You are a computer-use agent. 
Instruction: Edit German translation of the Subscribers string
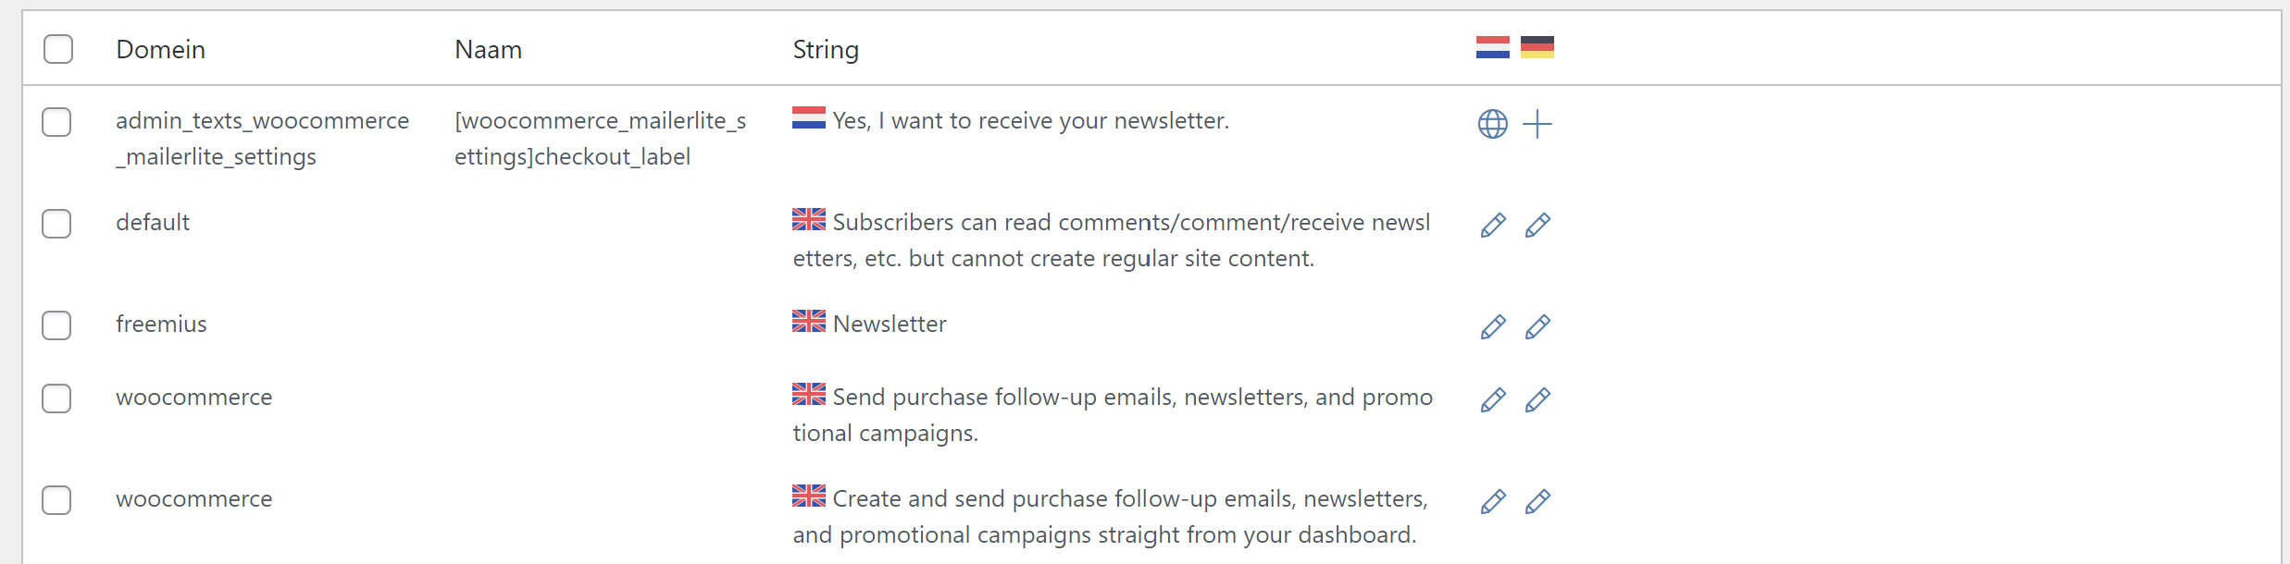(1537, 226)
